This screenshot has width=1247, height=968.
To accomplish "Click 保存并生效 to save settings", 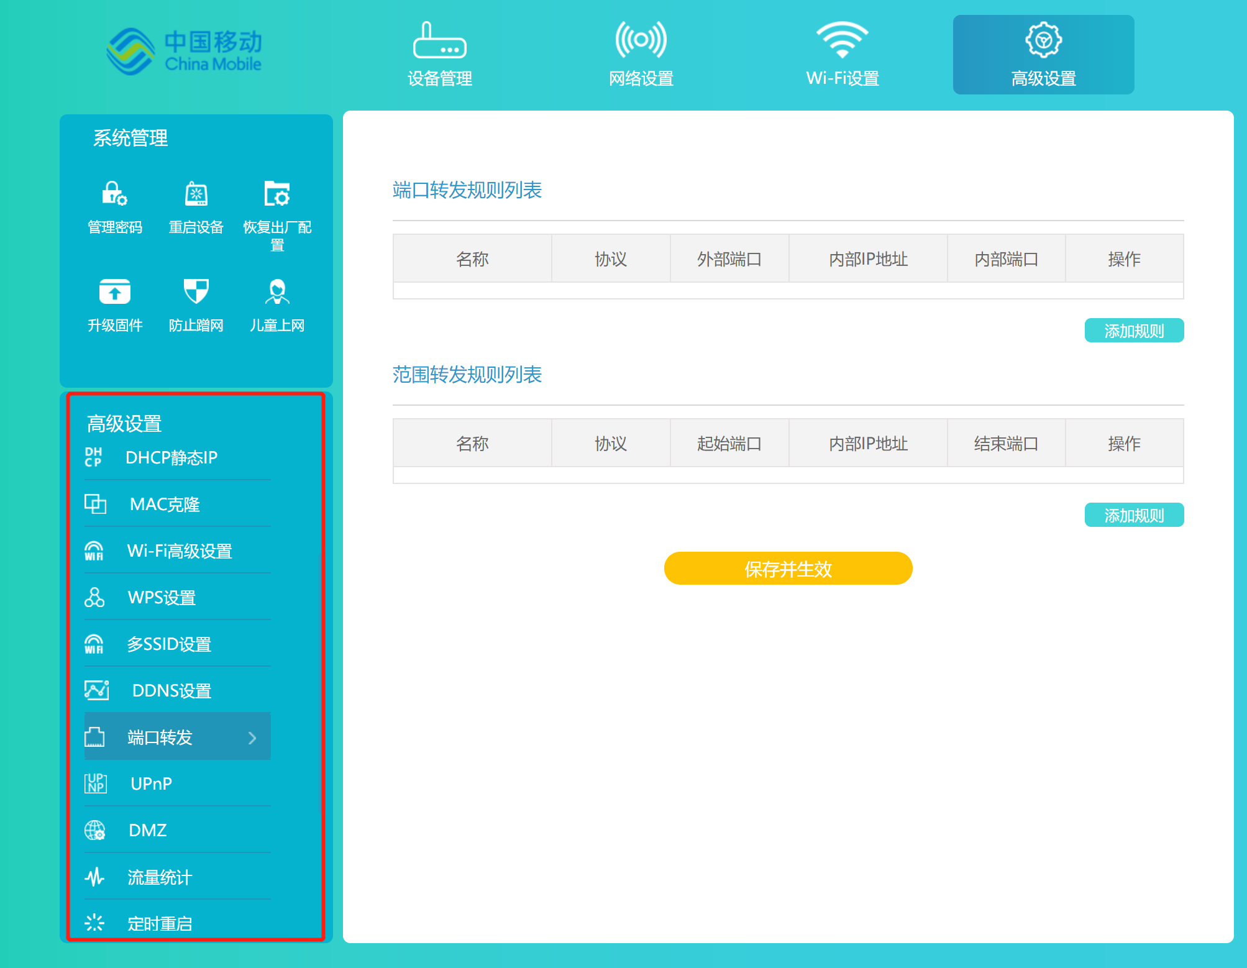I will [788, 568].
